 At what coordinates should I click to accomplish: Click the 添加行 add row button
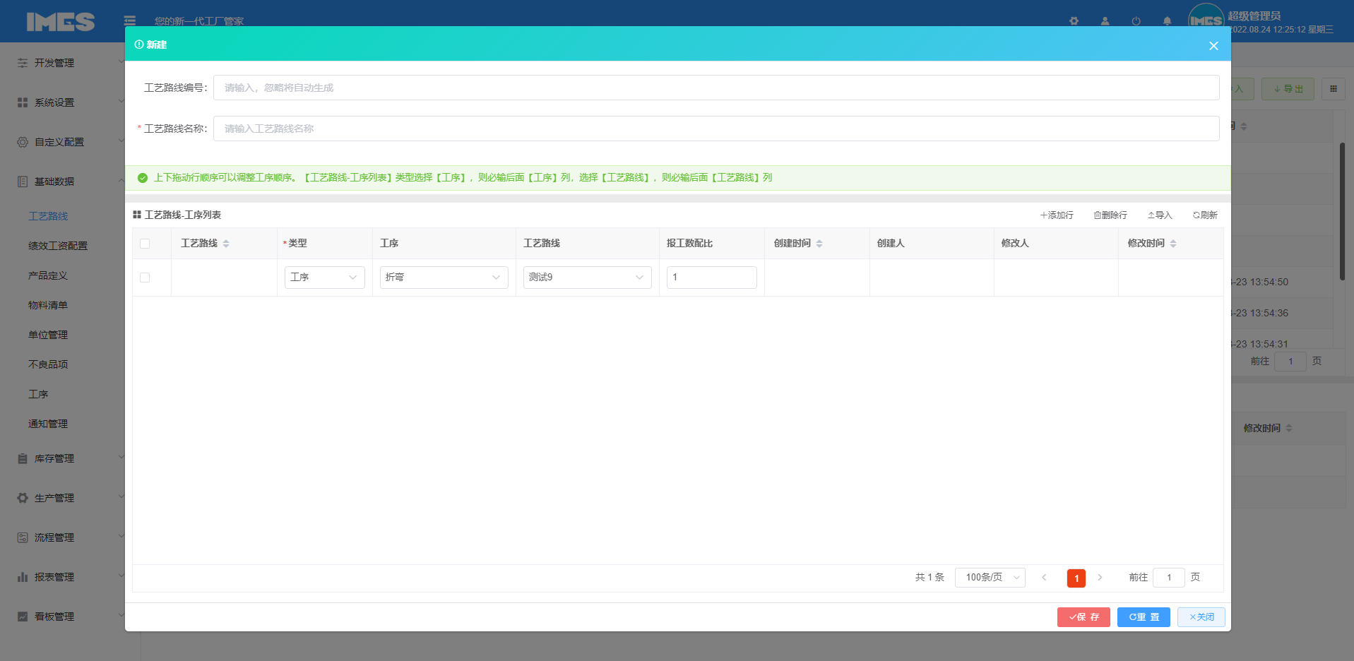coord(1056,215)
